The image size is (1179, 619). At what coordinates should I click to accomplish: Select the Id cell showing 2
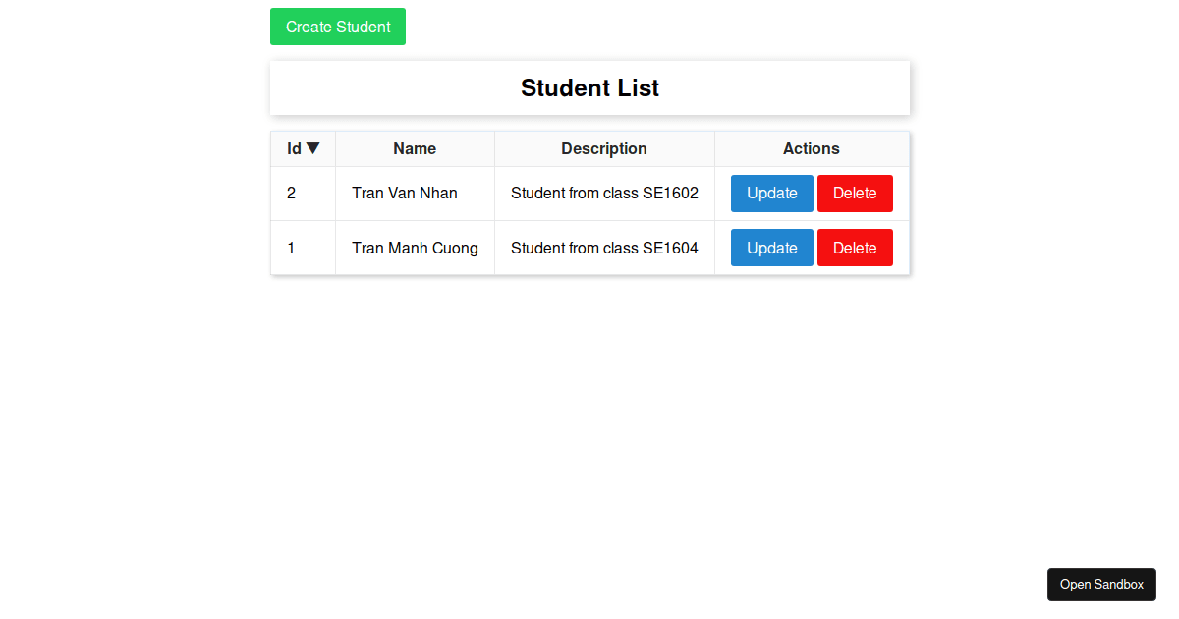click(304, 194)
